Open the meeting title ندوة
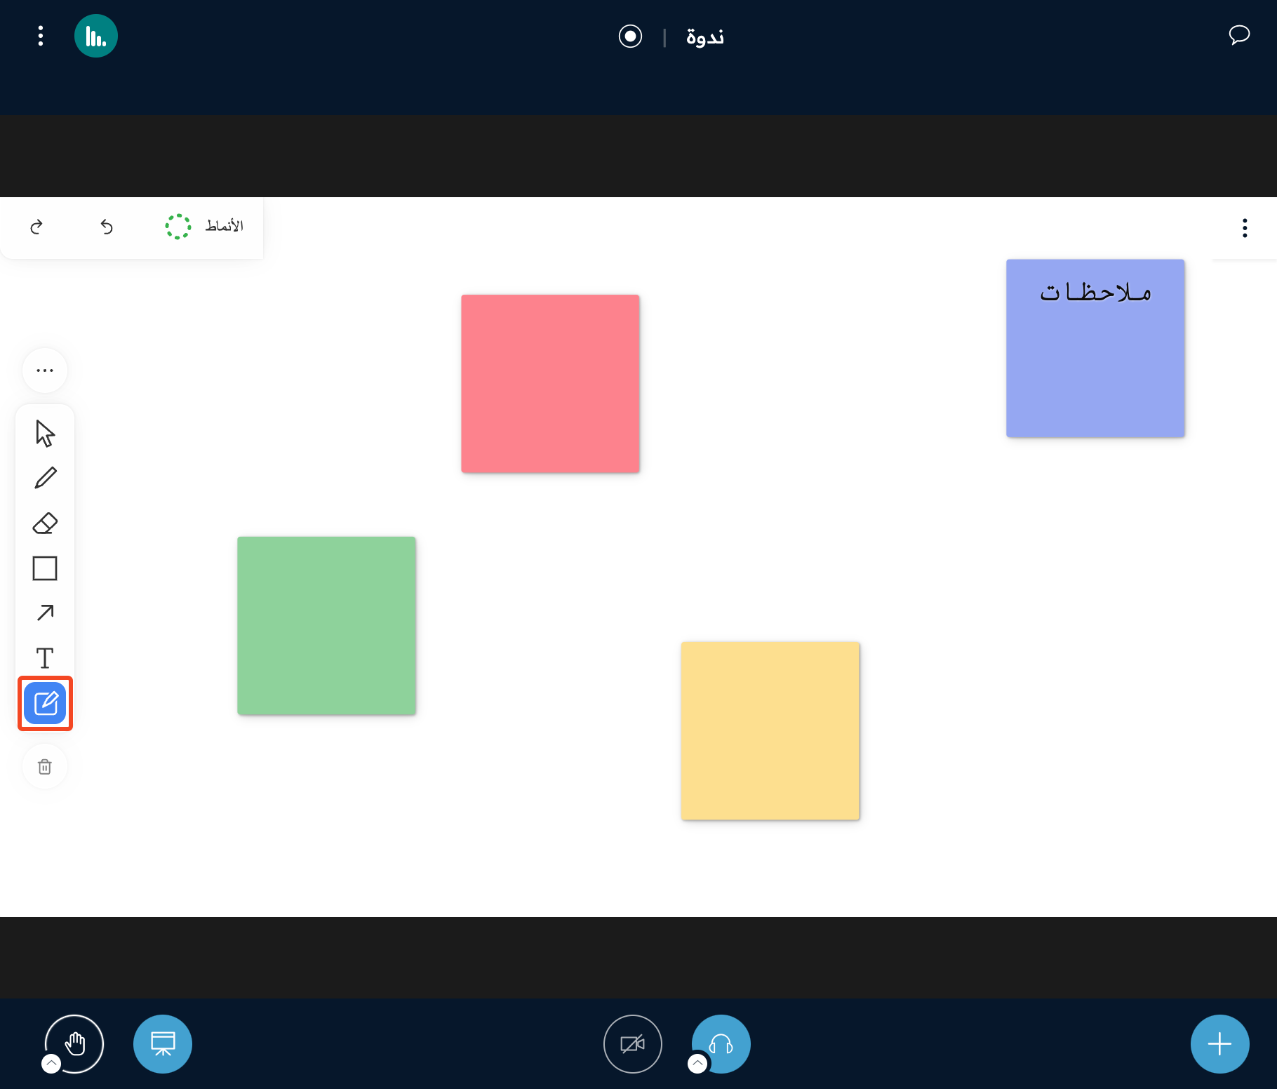1277x1089 pixels. point(705,36)
